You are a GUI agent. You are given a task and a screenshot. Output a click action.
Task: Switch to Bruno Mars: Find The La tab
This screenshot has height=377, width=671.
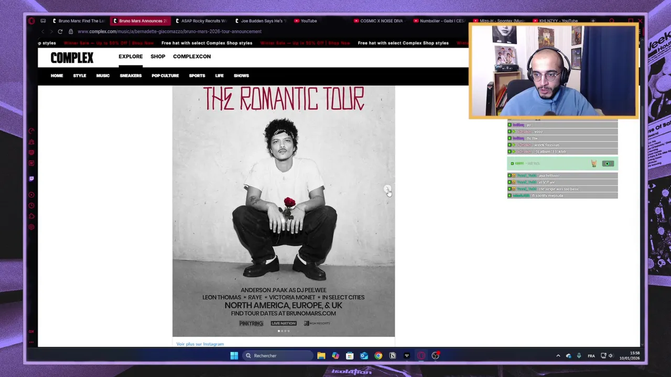tap(79, 21)
